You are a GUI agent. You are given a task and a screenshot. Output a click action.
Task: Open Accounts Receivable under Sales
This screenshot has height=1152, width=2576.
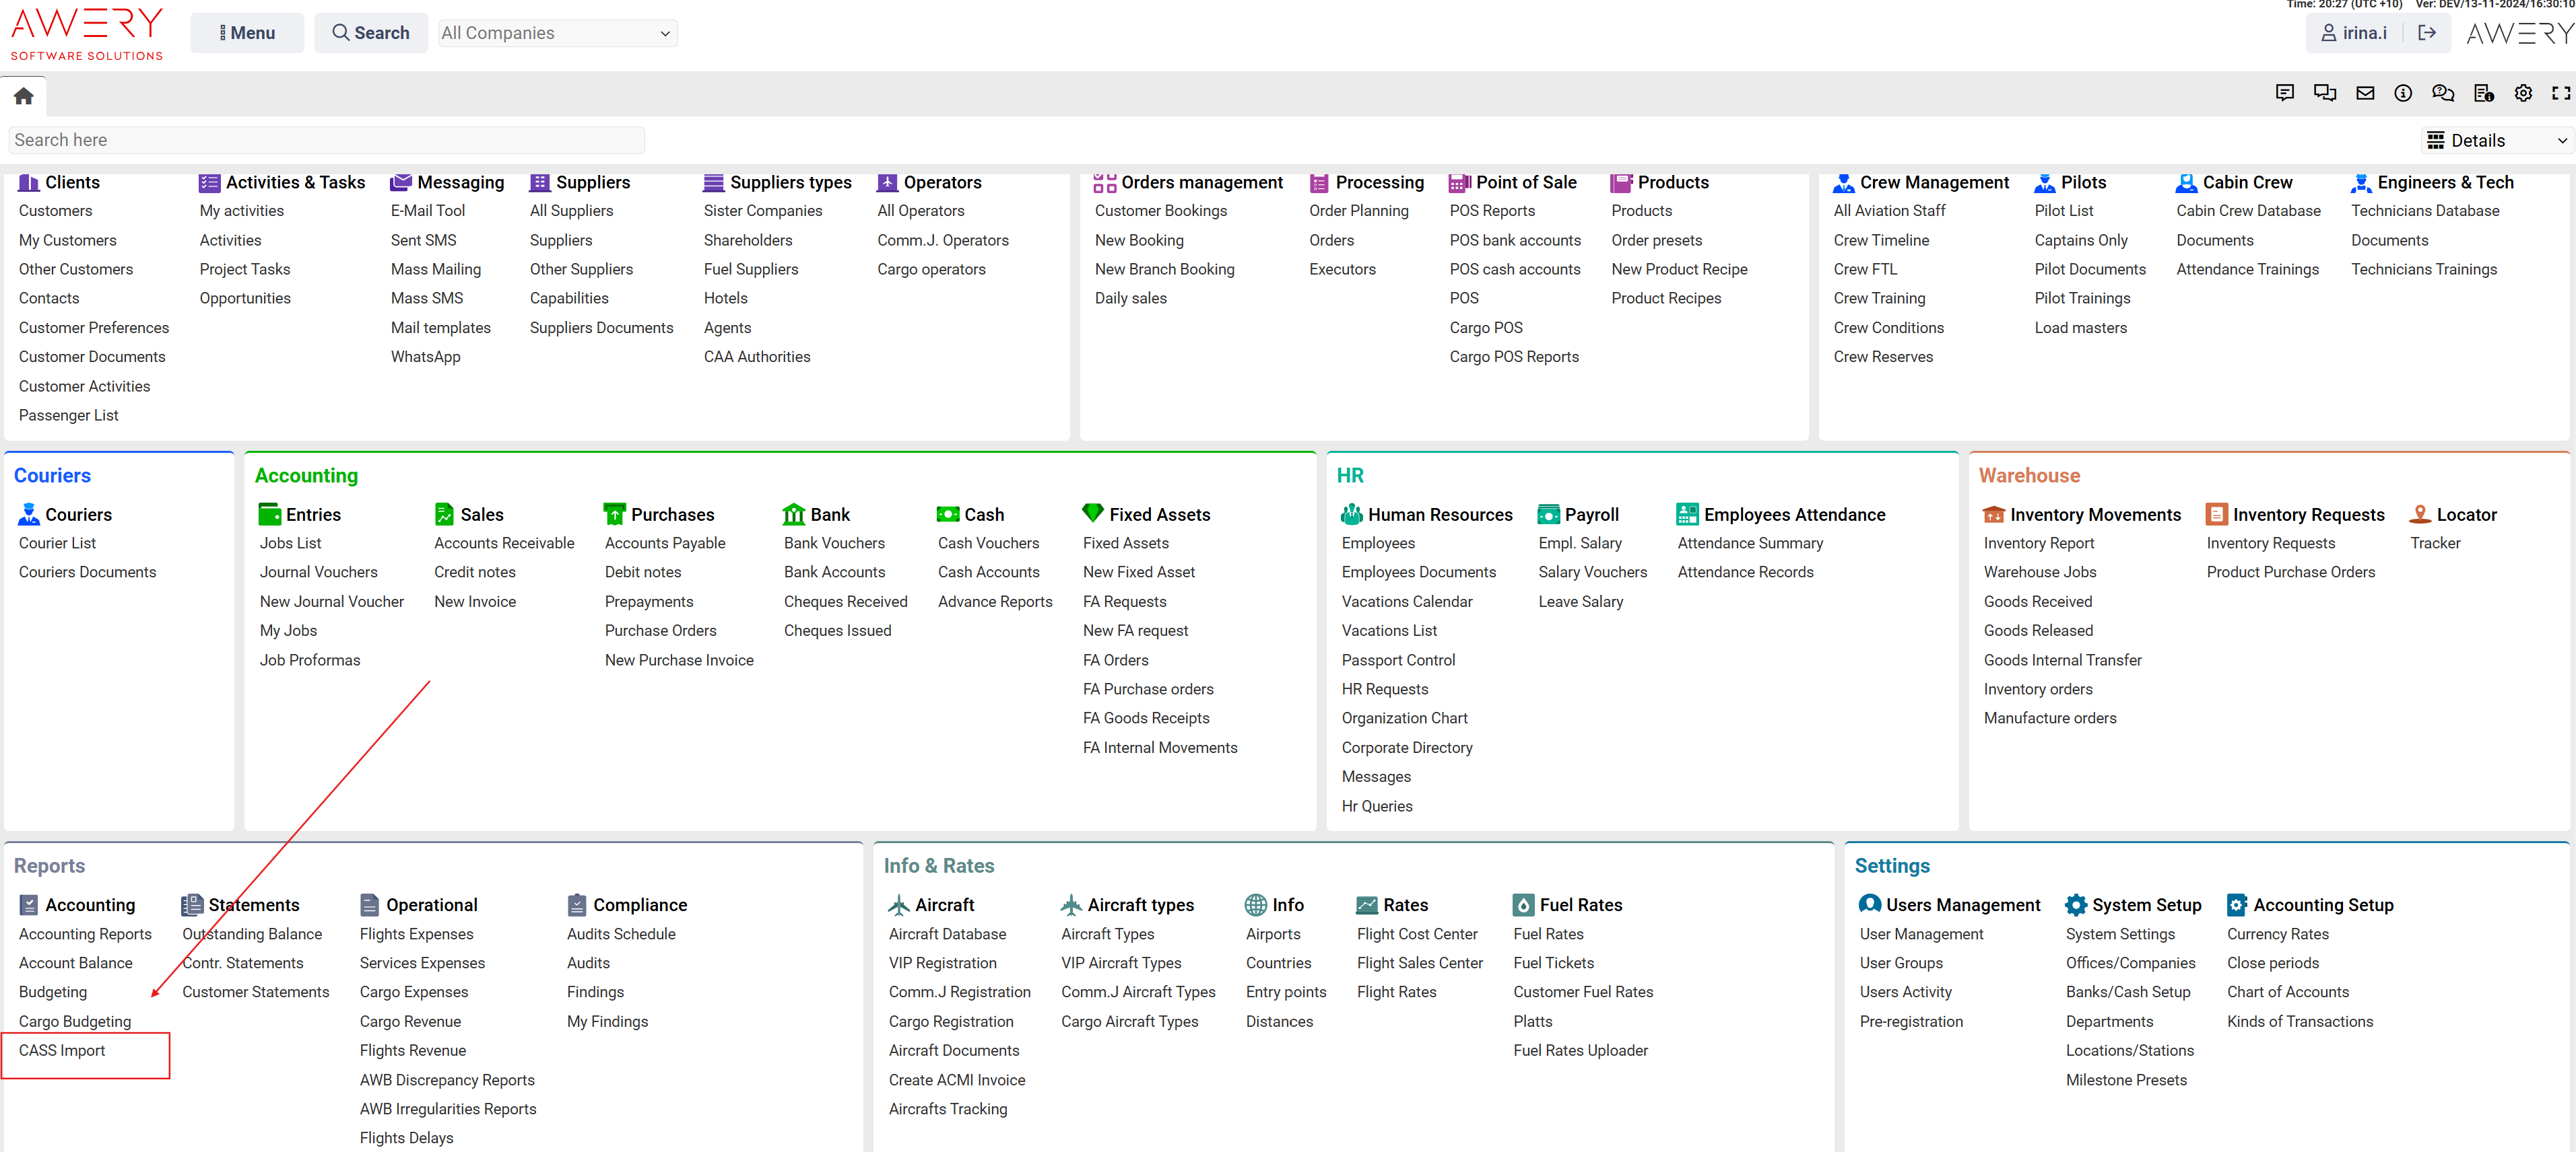(504, 542)
